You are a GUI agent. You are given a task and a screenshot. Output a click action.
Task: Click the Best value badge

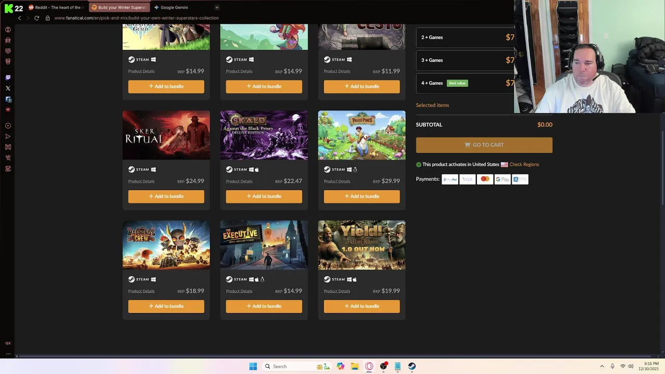tap(457, 83)
